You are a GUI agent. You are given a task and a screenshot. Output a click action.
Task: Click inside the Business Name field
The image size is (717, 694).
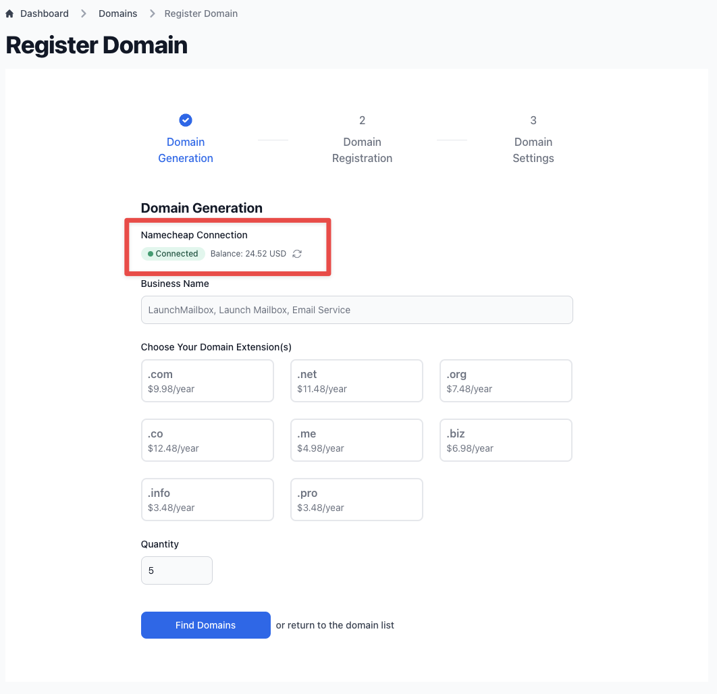356,310
